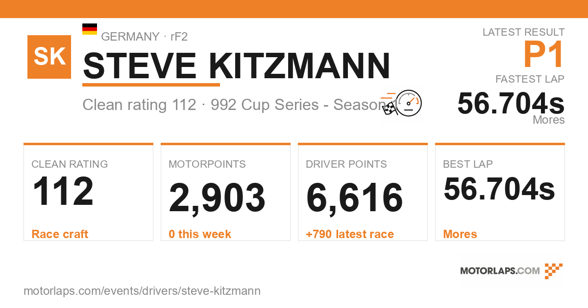Select the Driver Points 6,616 card

coord(363,192)
